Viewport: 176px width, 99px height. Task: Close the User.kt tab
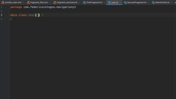click(120, 2)
